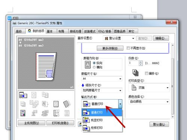
Task: Open the 原稿尺寸 A4 dropdown
Action: [x=102, y=79]
